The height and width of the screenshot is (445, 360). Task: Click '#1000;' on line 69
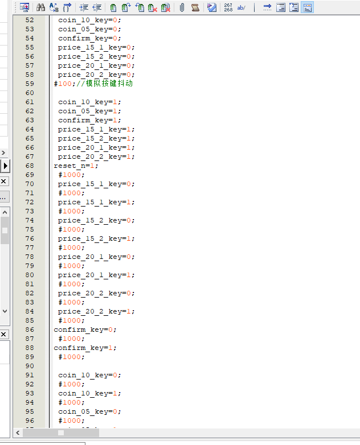pos(71,175)
